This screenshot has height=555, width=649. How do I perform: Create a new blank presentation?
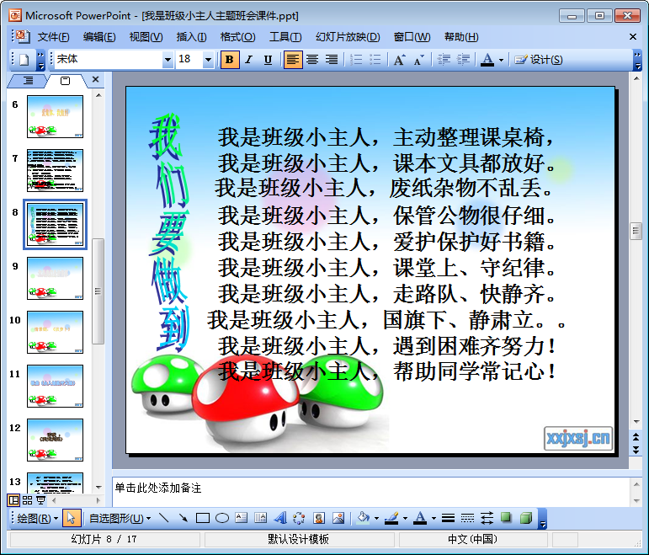pyautogui.click(x=24, y=60)
